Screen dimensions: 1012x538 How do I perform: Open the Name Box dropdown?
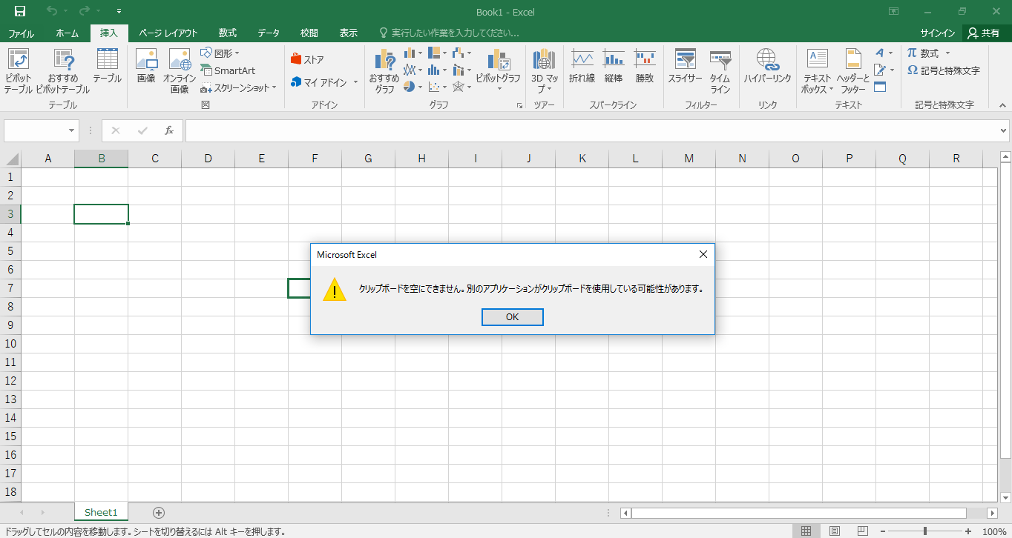pos(72,130)
